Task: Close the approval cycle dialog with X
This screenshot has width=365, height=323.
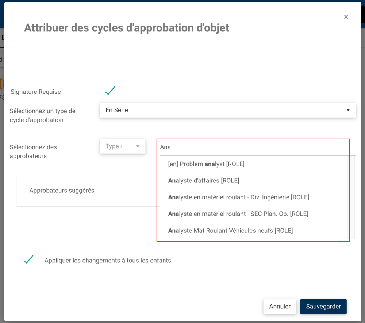Action: click(346, 17)
